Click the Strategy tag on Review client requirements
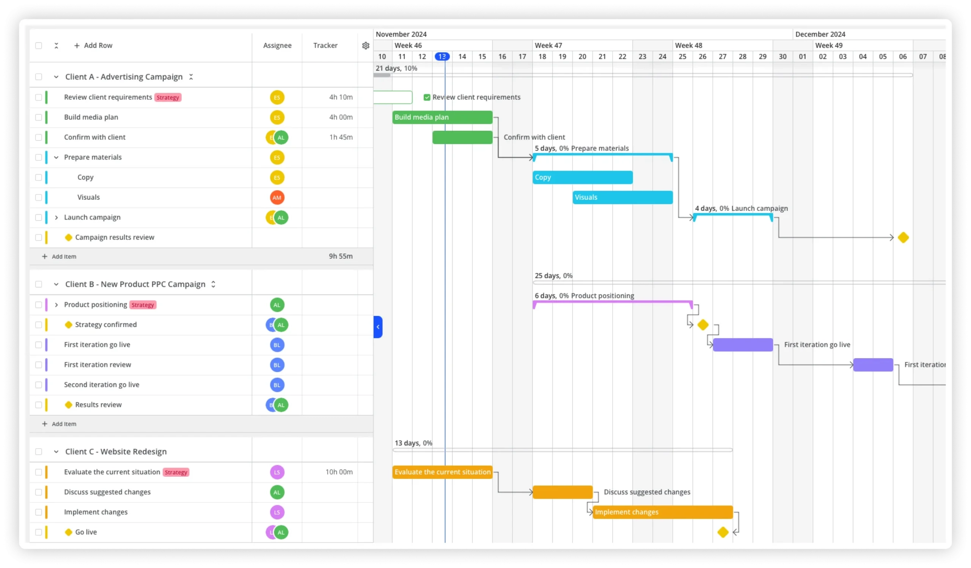 [x=167, y=97]
